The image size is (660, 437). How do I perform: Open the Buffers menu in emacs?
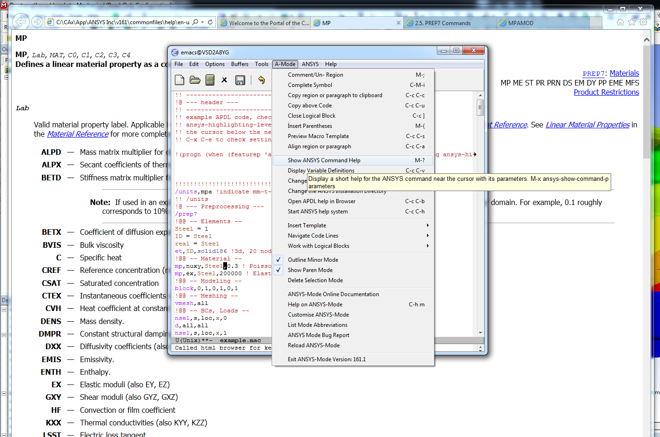[240, 64]
